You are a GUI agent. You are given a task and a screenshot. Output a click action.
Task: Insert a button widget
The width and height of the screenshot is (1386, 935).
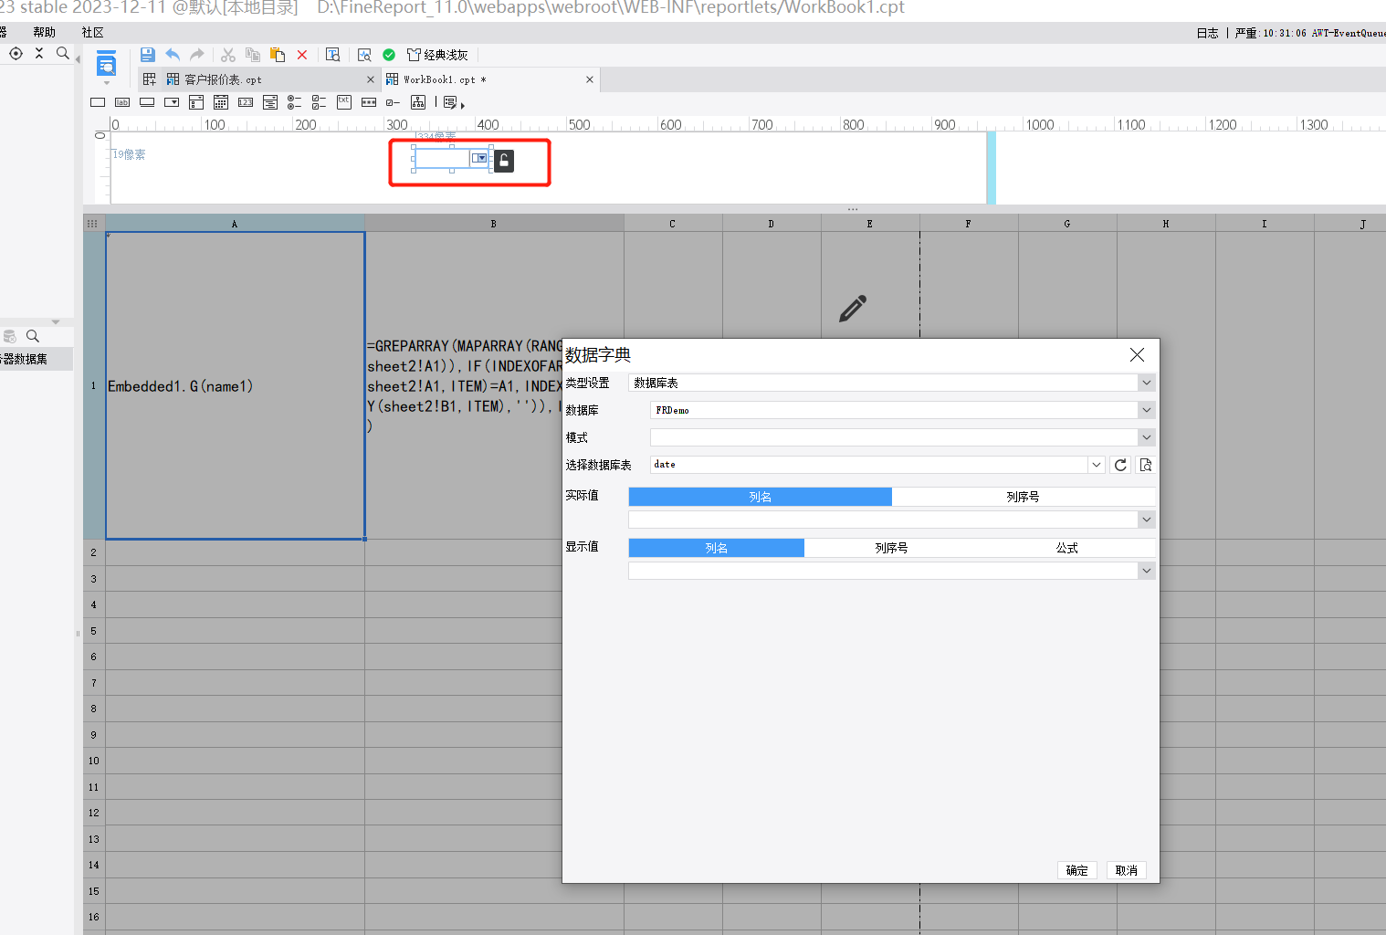click(x=147, y=102)
